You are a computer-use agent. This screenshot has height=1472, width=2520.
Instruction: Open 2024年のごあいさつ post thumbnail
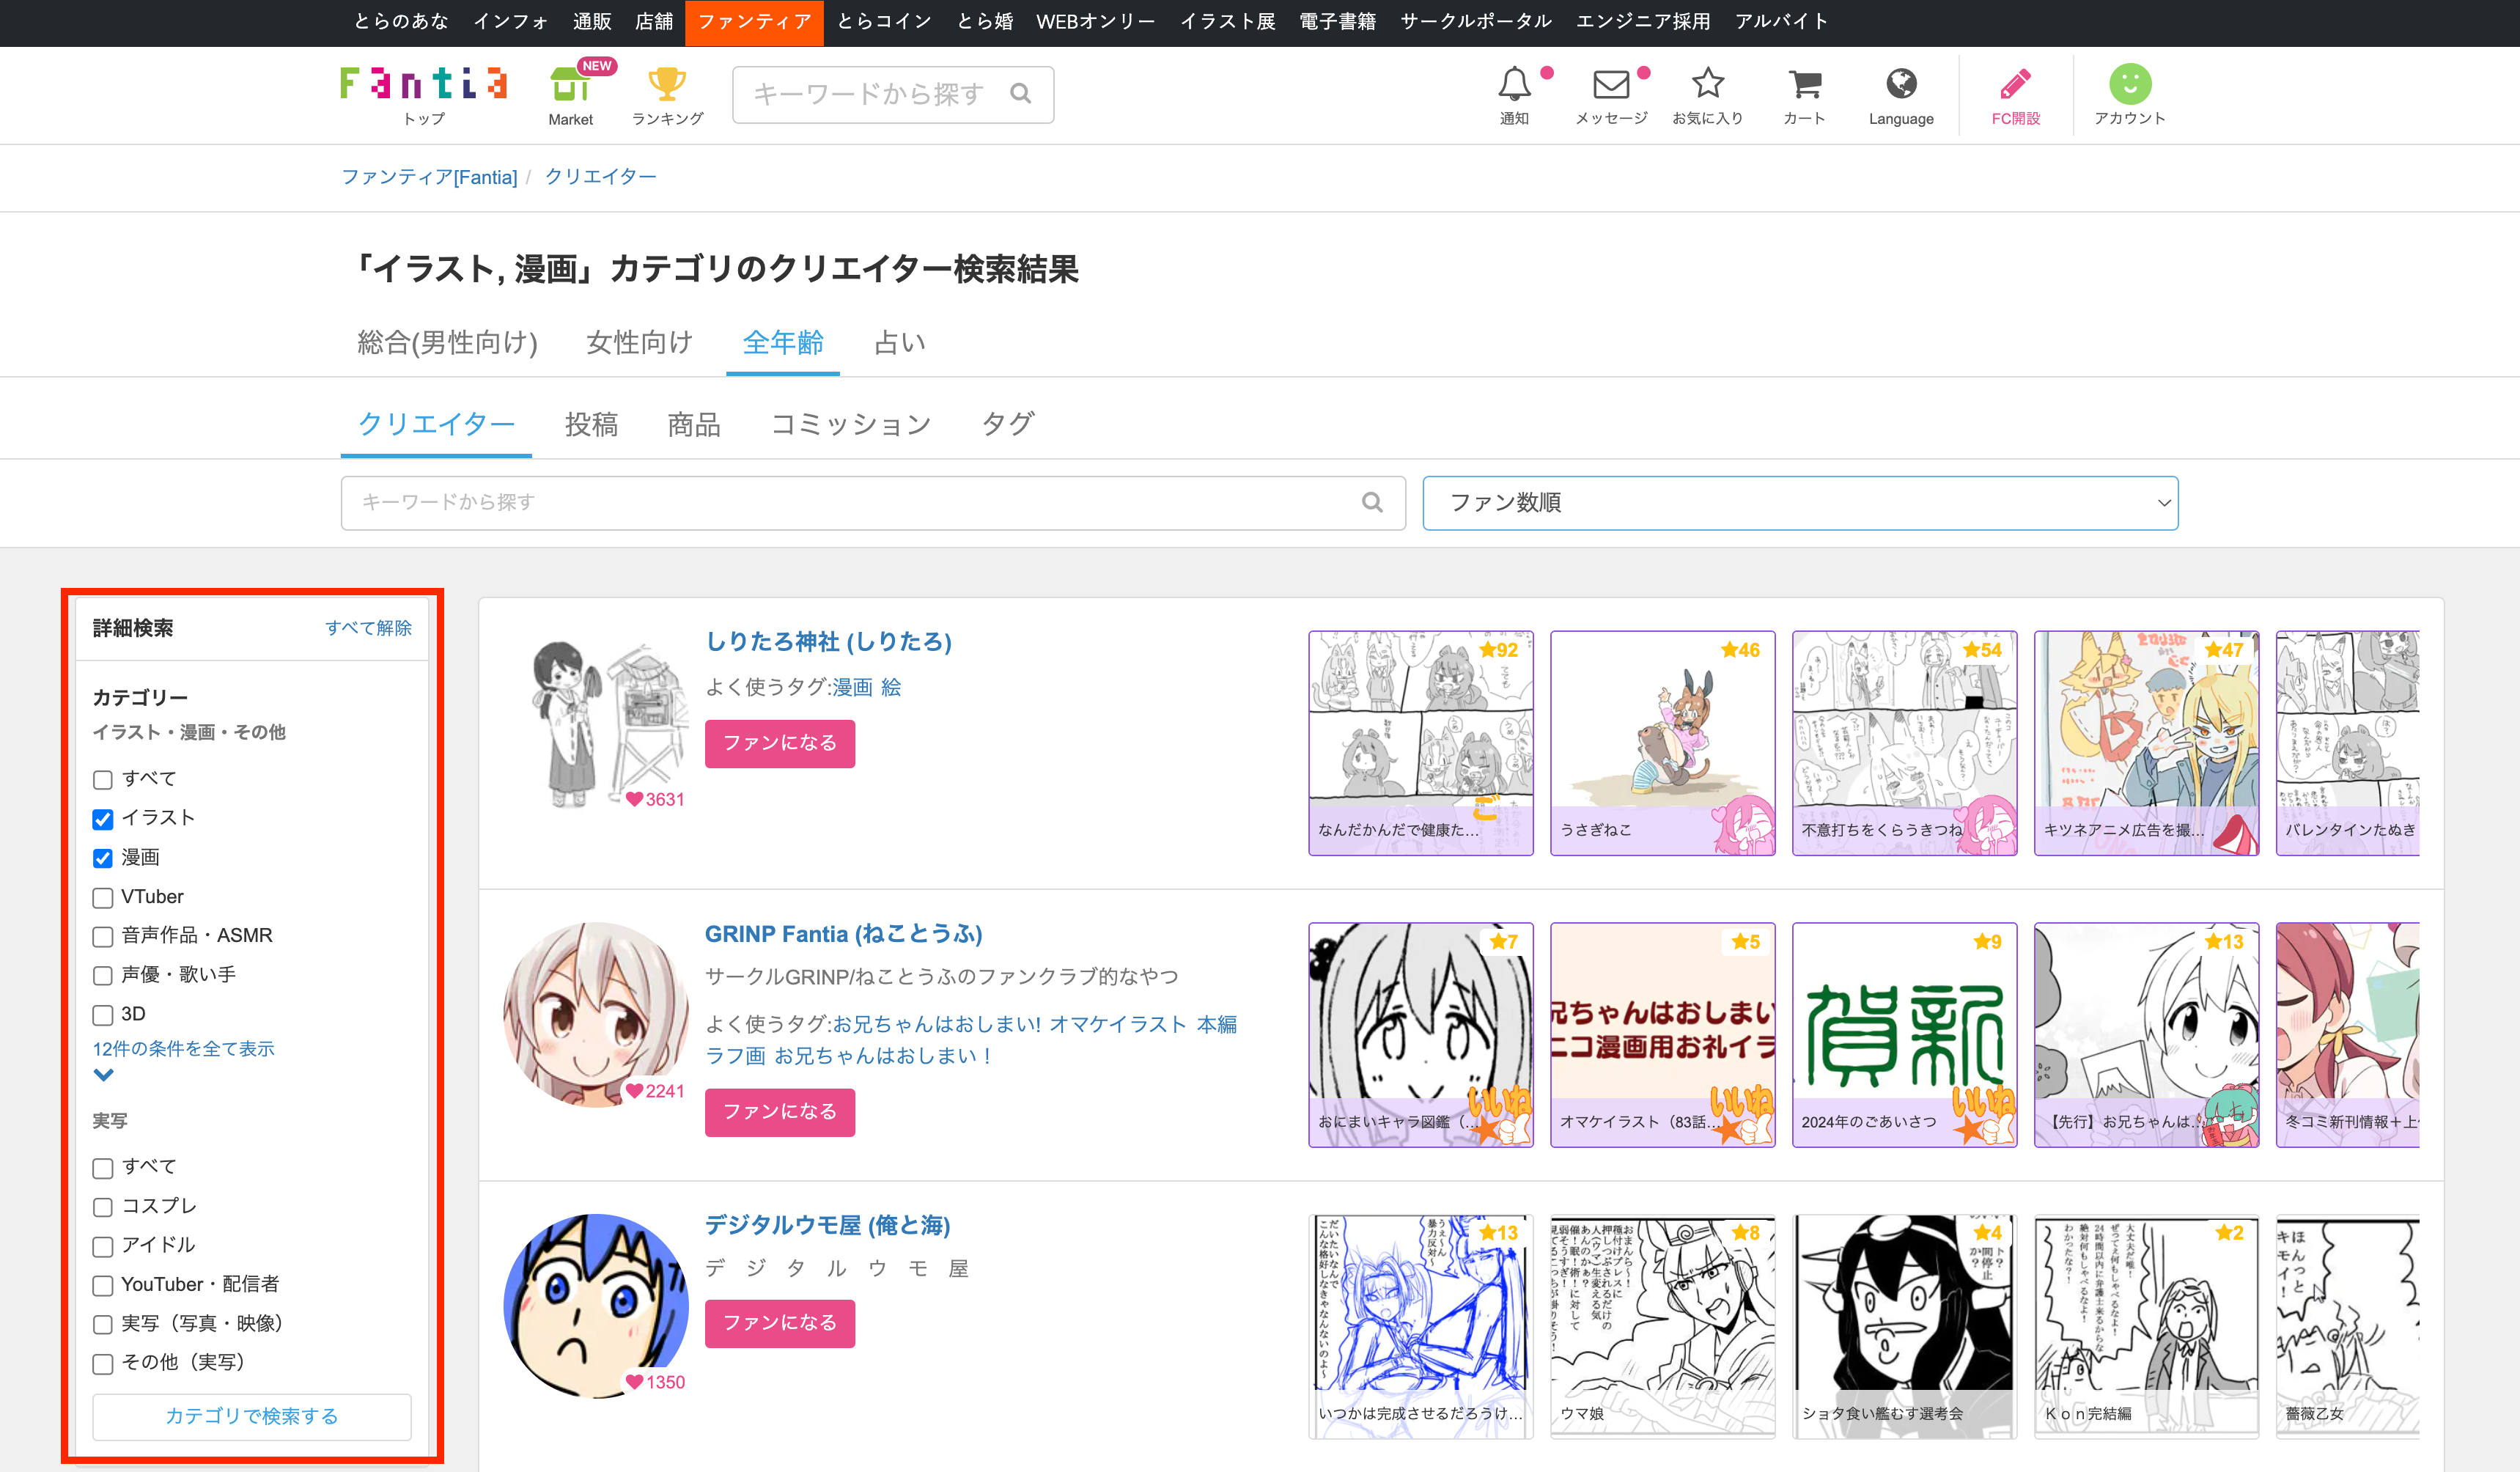[1904, 1034]
